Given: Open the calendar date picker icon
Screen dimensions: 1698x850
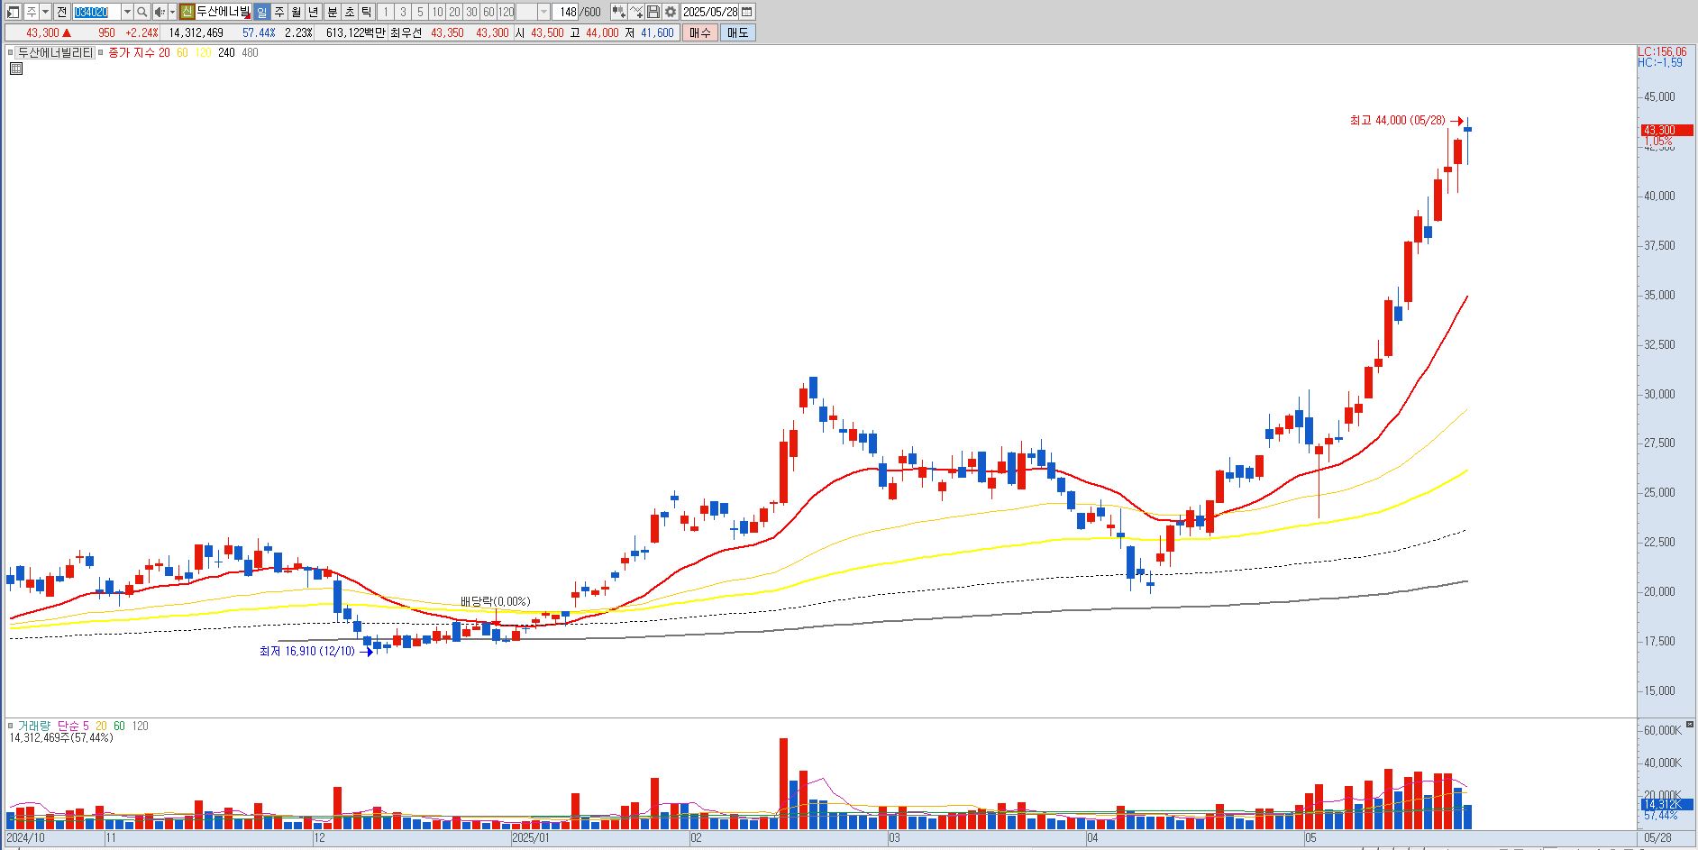Looking at the screenshot, I should click(x=747, y=12).
